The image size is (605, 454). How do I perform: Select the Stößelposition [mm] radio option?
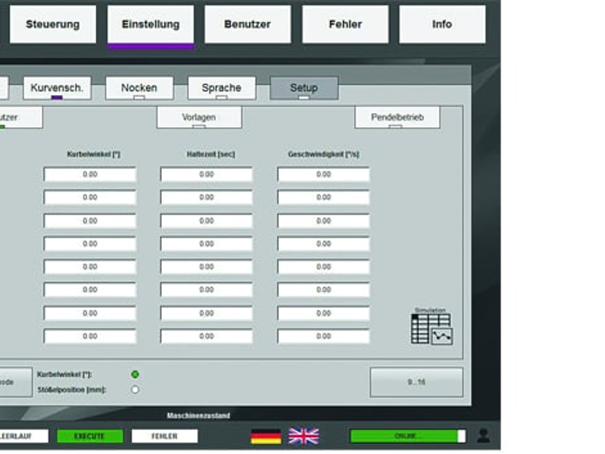coord(135,390)
